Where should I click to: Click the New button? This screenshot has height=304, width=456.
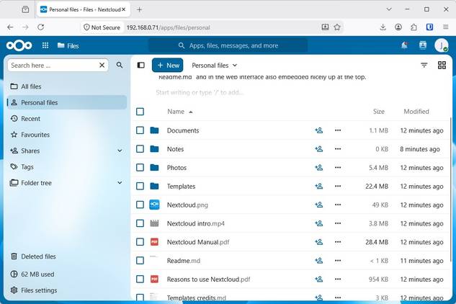click(168, 65)
